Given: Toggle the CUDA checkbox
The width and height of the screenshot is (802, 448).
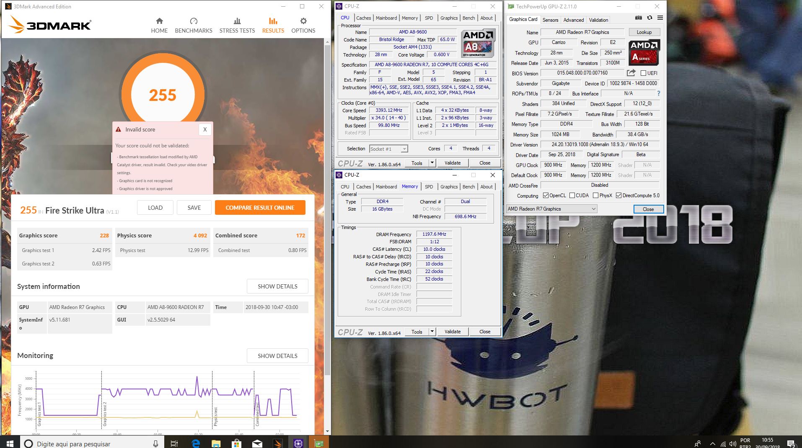Looking at the screenshot, I should click(x=572, y=196).
